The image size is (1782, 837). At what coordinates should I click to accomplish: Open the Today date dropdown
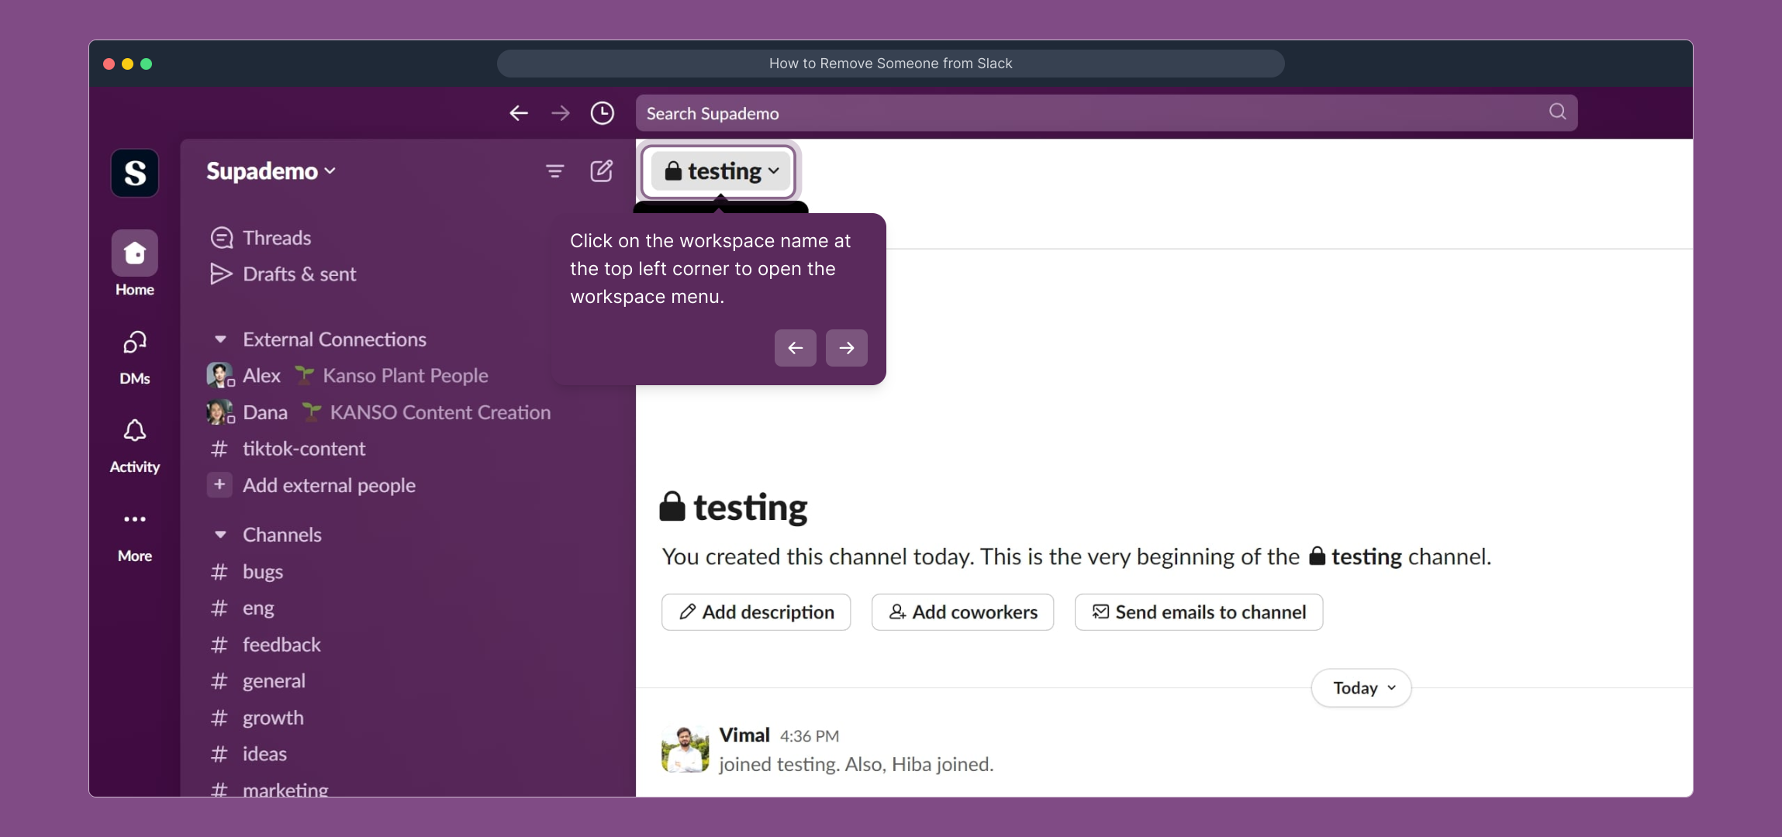click(x=1359, y=687)
